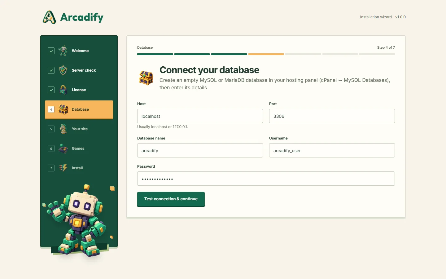This screenshot has width=446, height=279.
Task: Click the robot icon beside Welcome
Action: click(63, 51)
